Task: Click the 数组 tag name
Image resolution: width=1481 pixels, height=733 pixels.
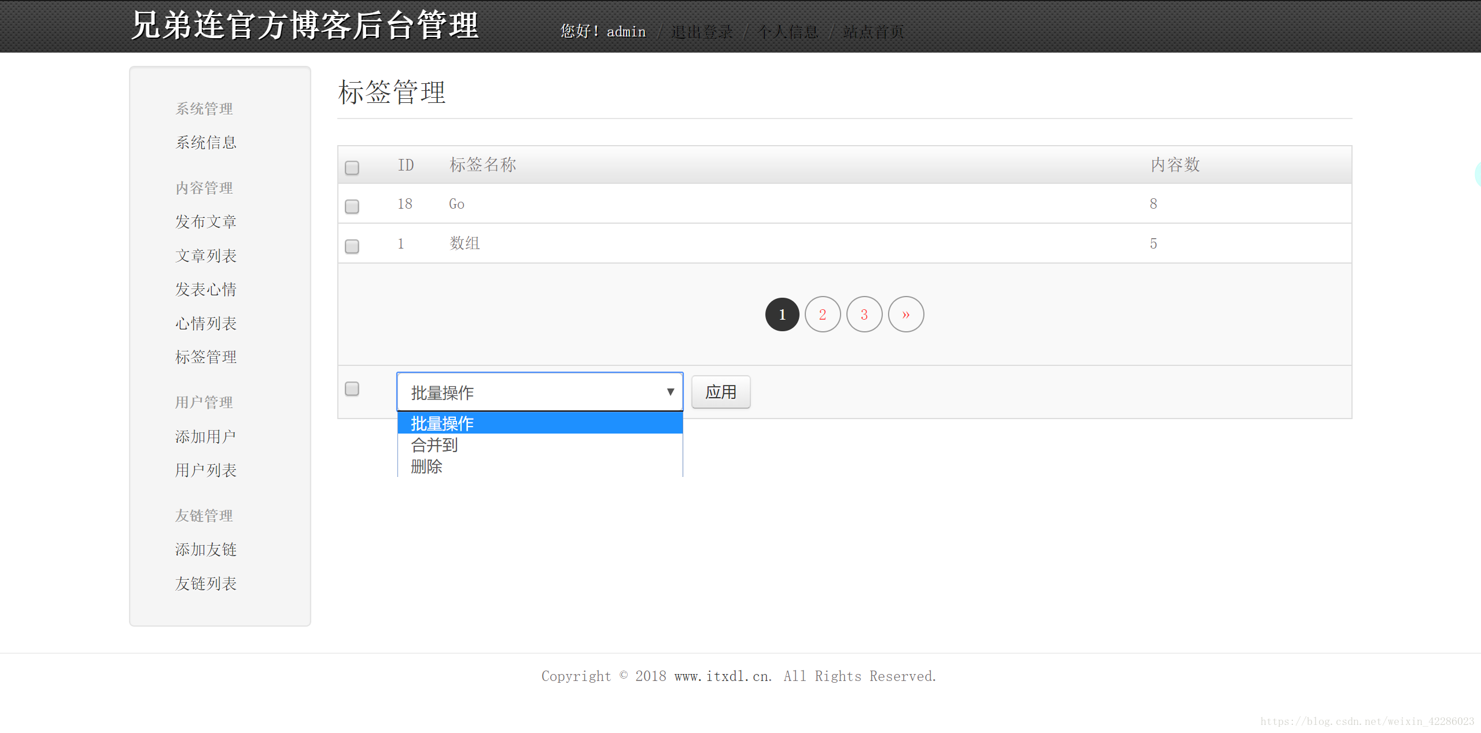Action: (465, 243)
